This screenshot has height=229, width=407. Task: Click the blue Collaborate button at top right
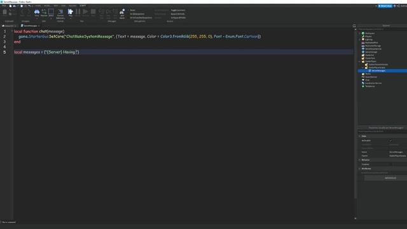click(385, 6)
